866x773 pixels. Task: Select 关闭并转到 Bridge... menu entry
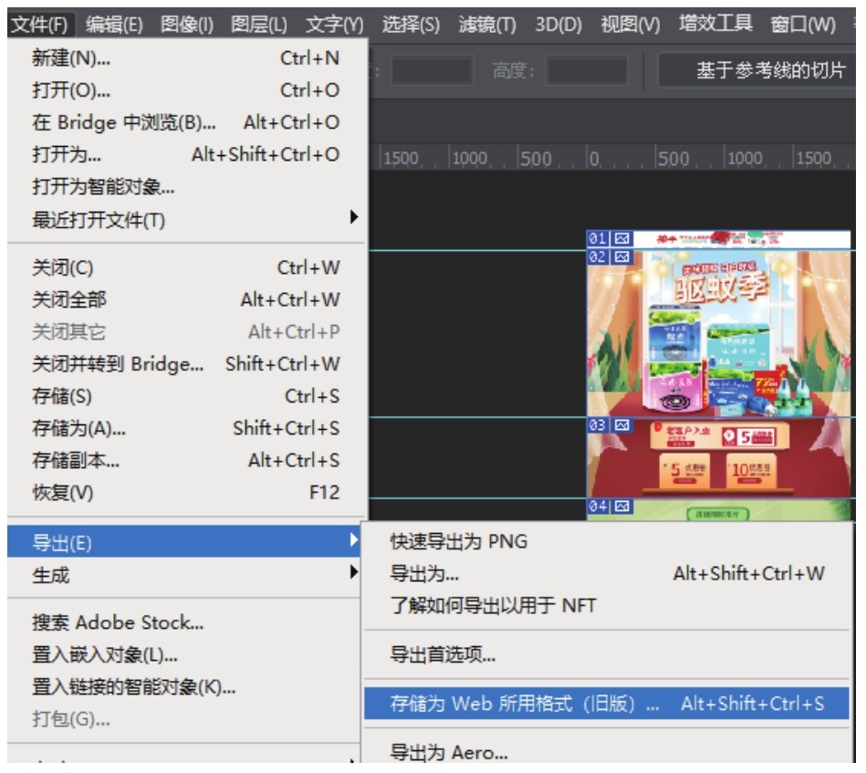[187, 364]
